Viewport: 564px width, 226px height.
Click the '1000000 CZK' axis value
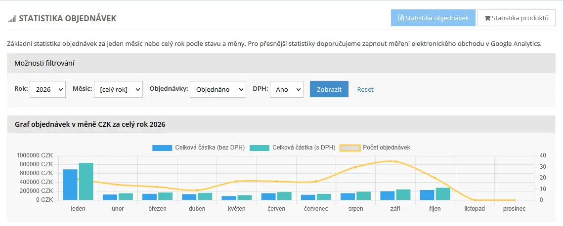(x=35, y=155)
